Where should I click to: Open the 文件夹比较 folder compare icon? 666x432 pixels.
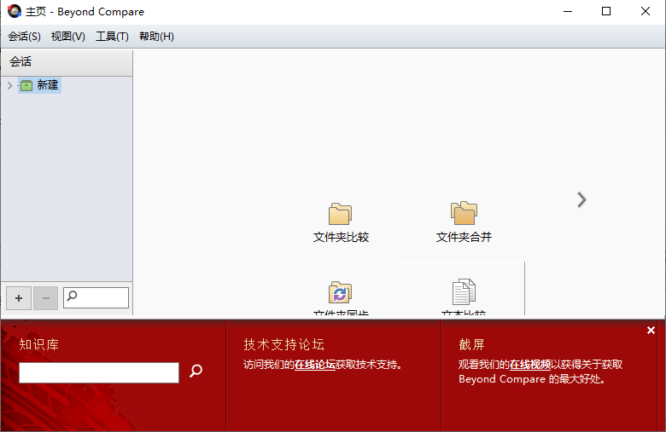click(340, 214)
